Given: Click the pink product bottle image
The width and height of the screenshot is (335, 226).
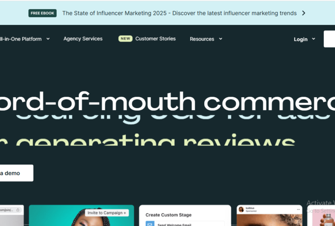Looking at the screenshot, I should (324, 218).
